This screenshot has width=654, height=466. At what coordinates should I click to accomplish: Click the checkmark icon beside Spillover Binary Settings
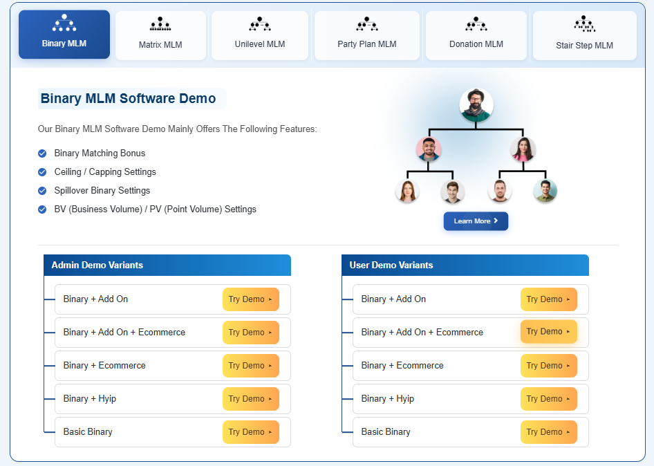(42, 191)
